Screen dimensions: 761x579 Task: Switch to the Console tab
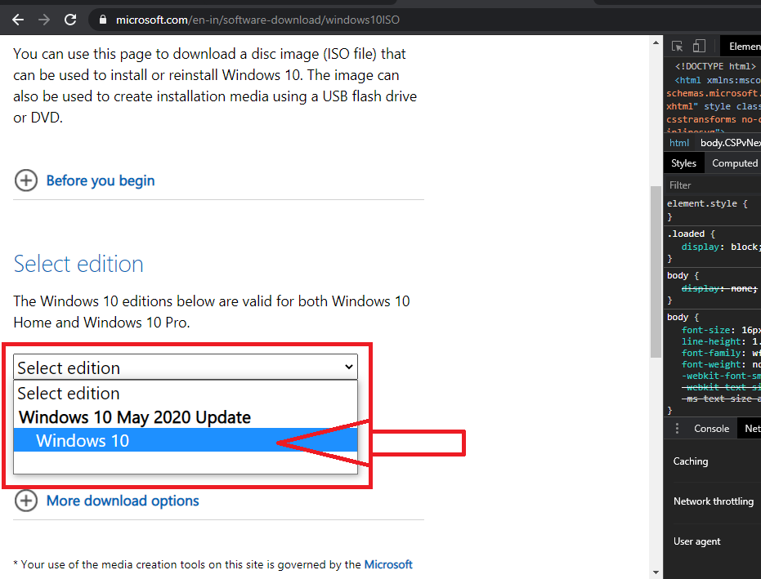tap(711, 428)
